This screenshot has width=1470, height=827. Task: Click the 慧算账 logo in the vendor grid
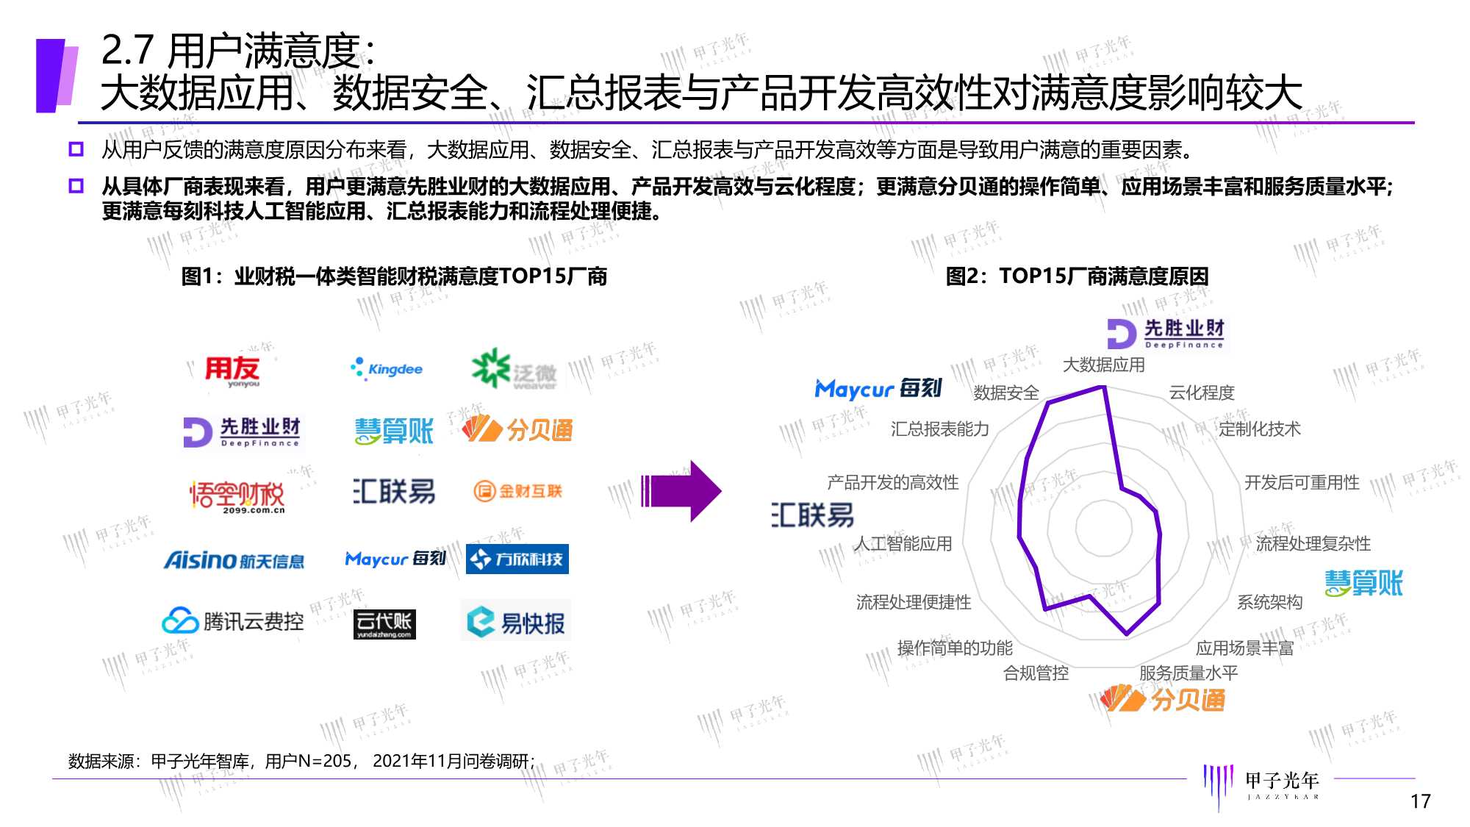(394, 431)
